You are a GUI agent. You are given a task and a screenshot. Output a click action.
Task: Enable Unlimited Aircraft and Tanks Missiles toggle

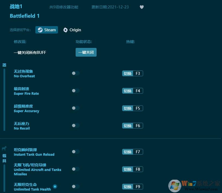[x=76, y=169]
